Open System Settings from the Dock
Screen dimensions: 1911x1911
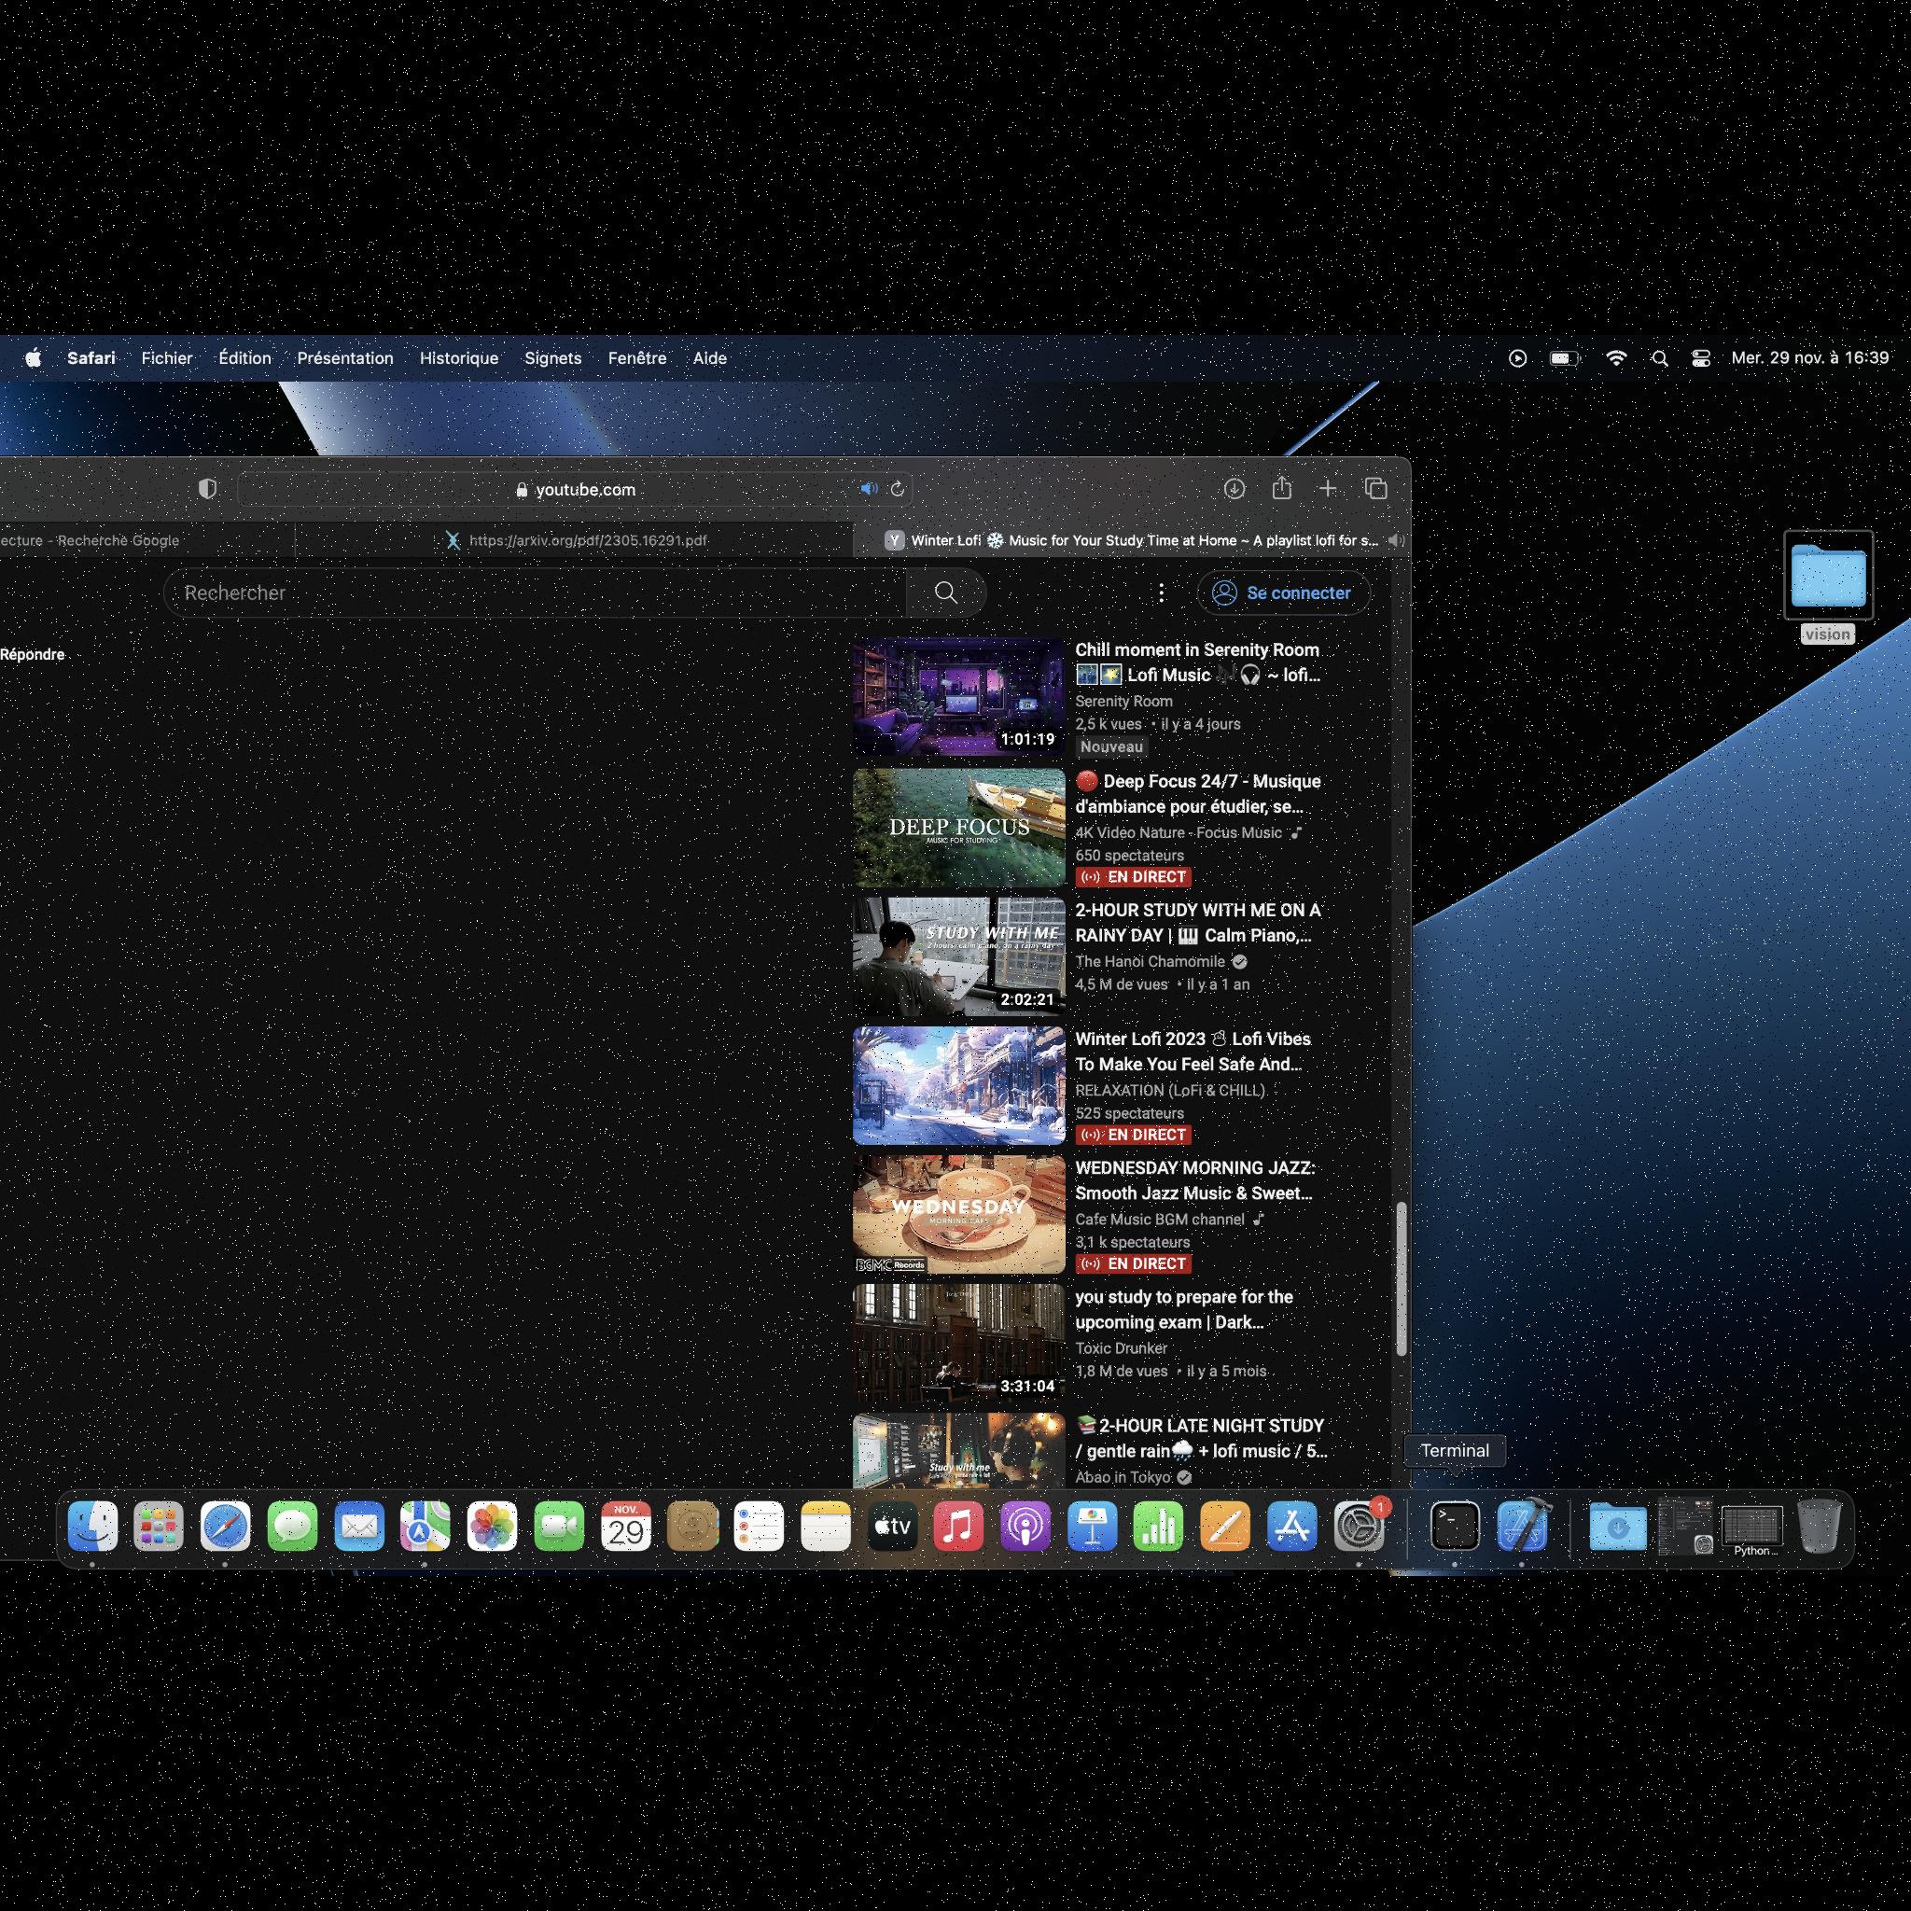[1358, 1526]
